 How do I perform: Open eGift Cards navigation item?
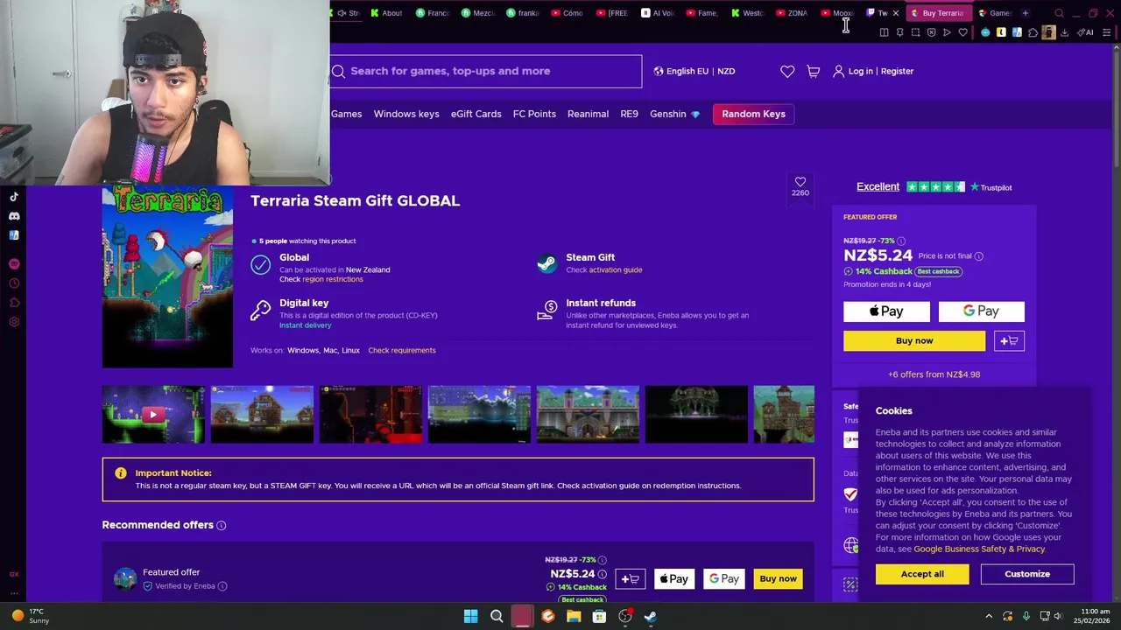476,114
